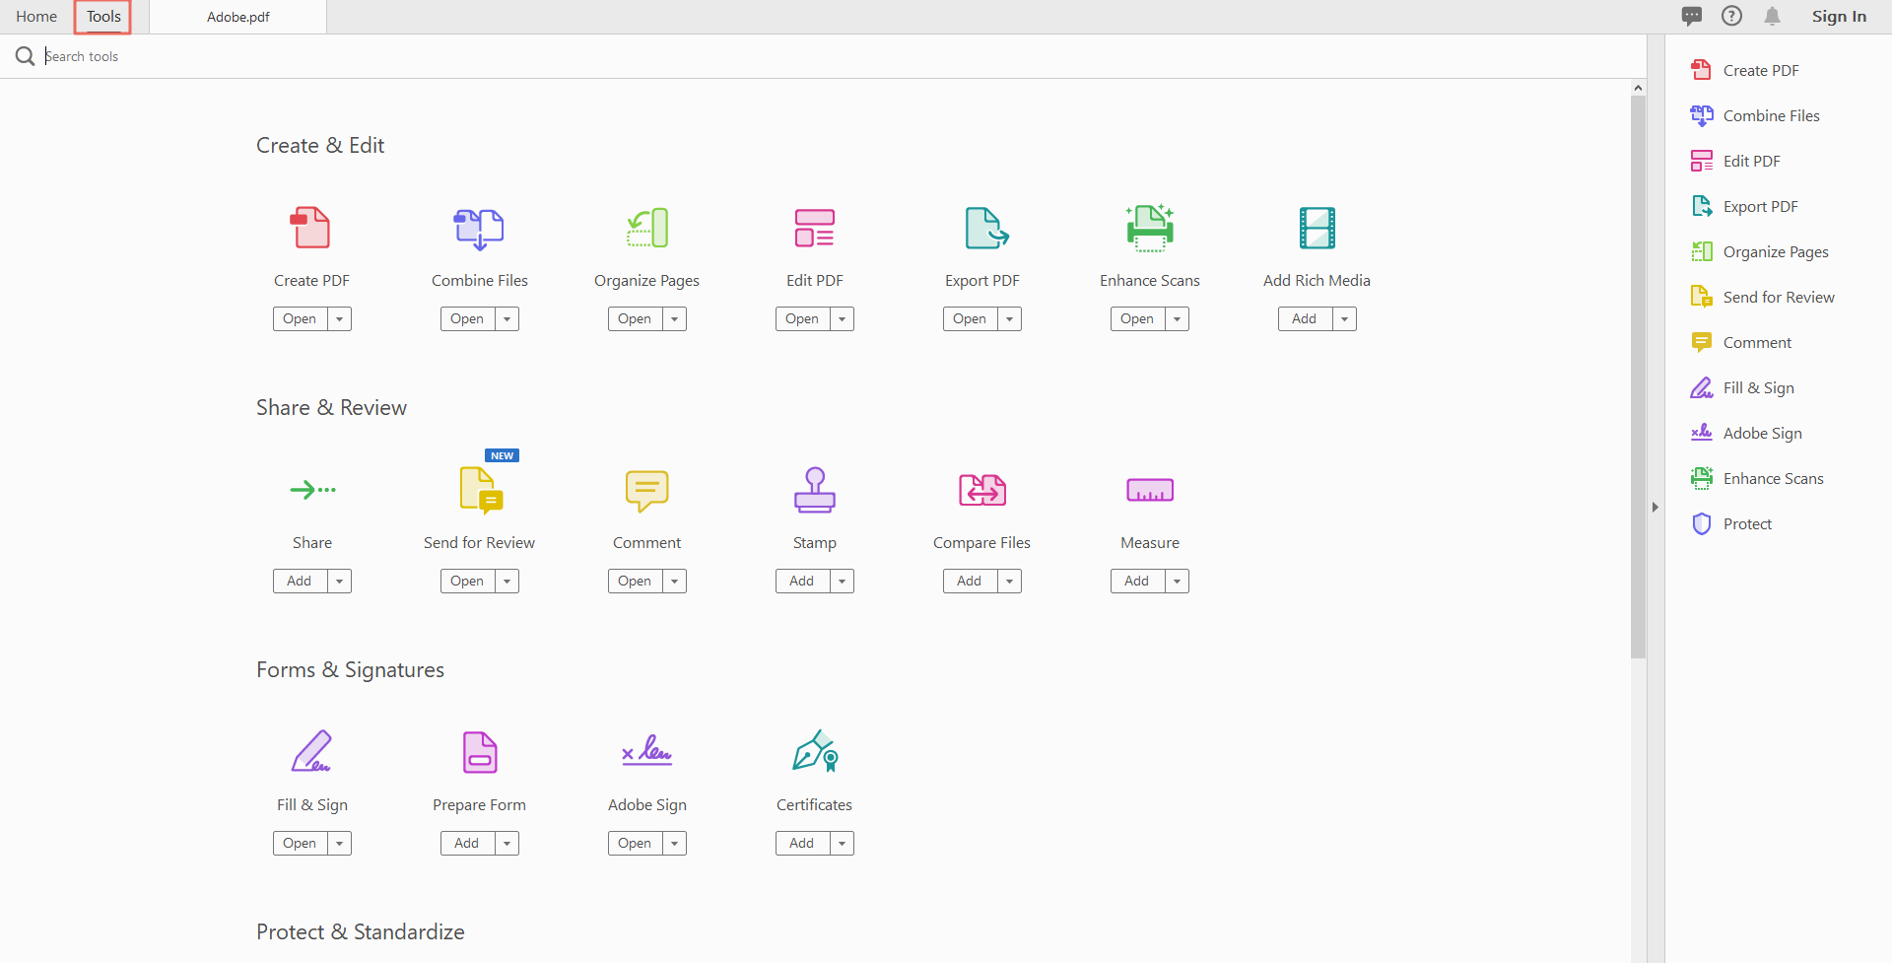Viewport: 1892px width, 963px height.
Task: Open Enhance Scans shortcut in right pane
Action: [x=1756, y=478]
